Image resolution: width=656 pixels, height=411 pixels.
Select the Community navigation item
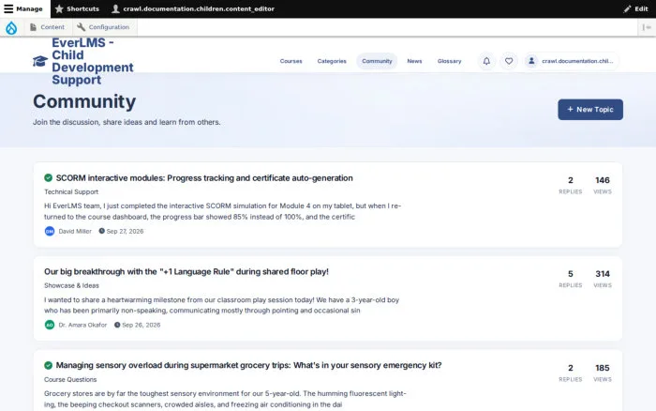[377, 61]
